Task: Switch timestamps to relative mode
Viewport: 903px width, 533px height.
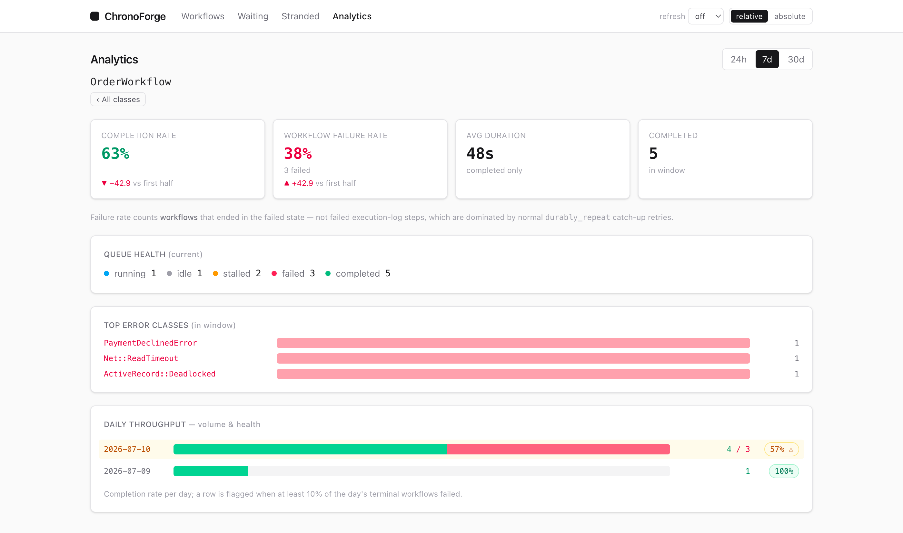Action: pyautogui.click(x=749, y=16)
